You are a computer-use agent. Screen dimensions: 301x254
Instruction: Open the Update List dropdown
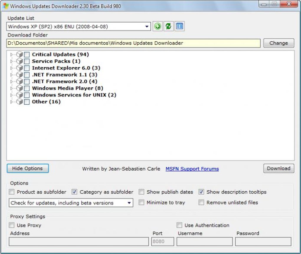147,27
